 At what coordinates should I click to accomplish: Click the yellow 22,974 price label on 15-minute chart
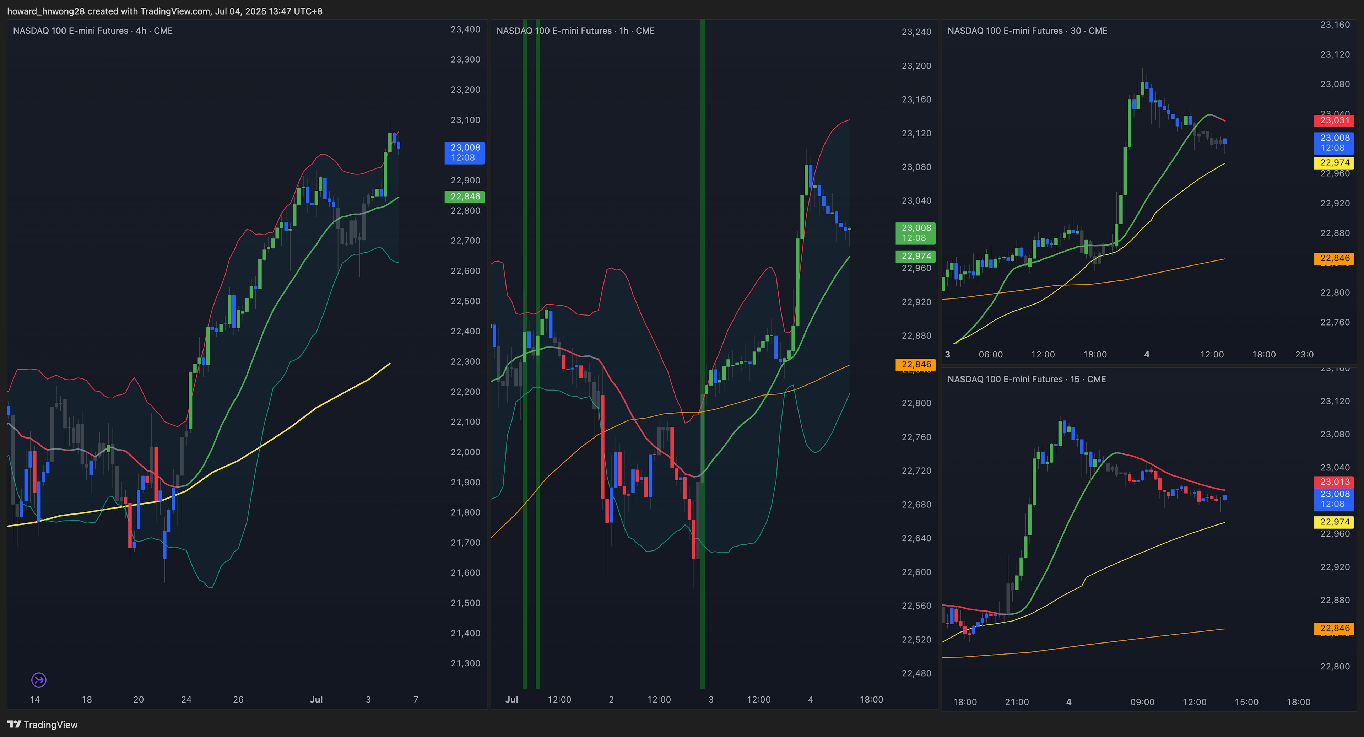coord(1335,522)
